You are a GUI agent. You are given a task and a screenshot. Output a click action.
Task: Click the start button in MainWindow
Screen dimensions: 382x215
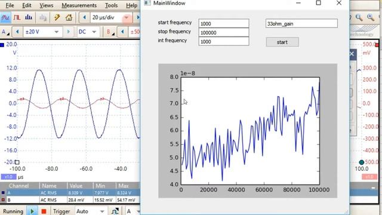coord(282,42)
